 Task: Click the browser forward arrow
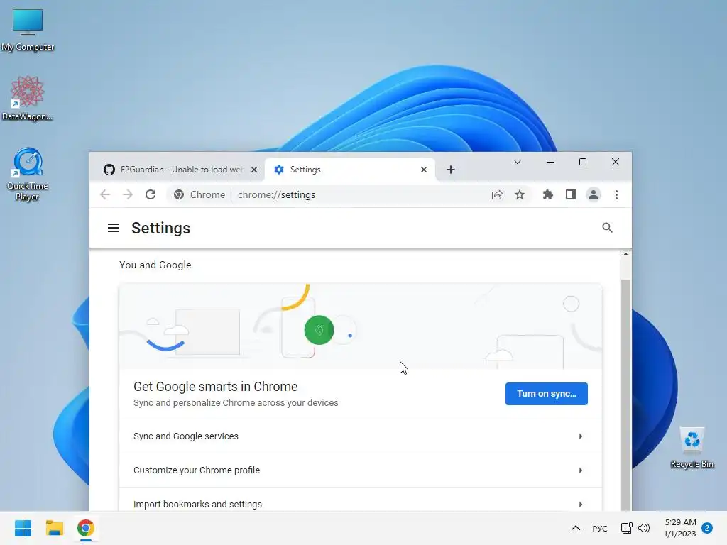128,194
